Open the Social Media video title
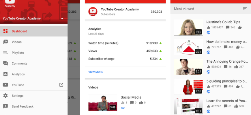The height and width of the screenshot is (115, 251). 131,97
